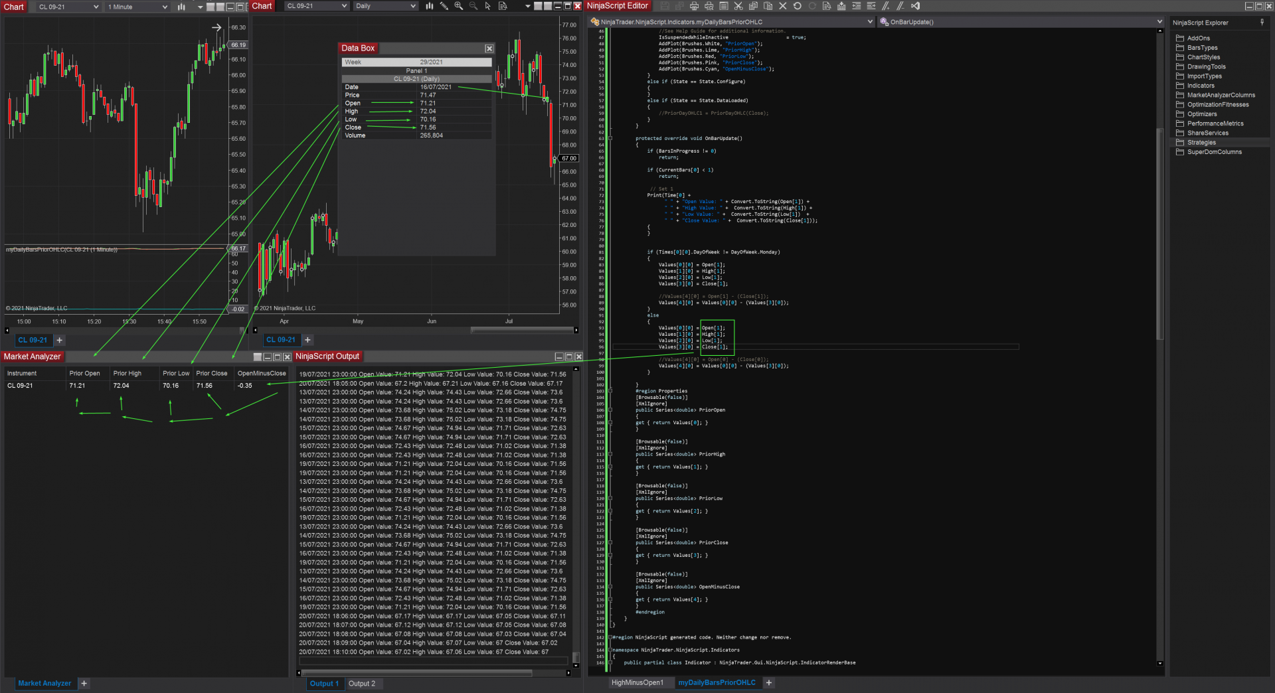Compile the script using the compile icon
Screen dimensions: 1275x693
point(841,6)
